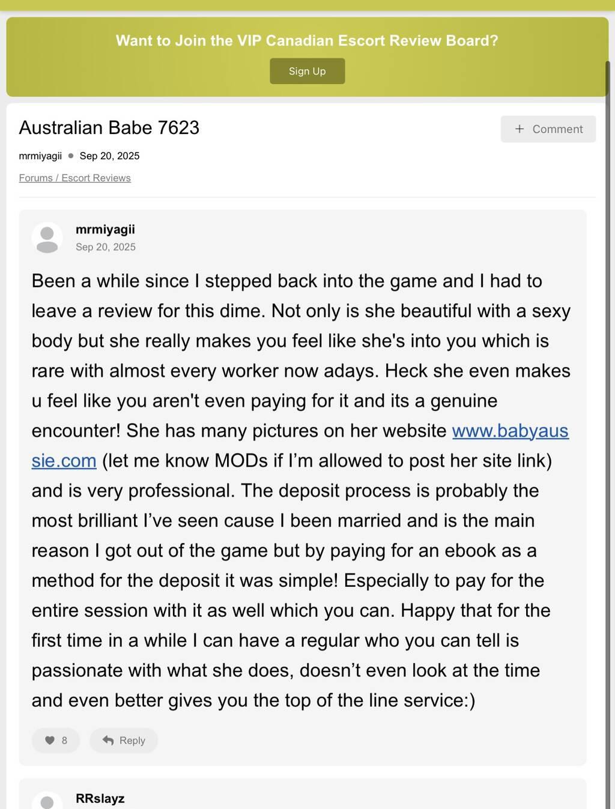The width and height of the screenshot is (615, 809).
Task: Click the Comment button label
Action: (557, 129)
